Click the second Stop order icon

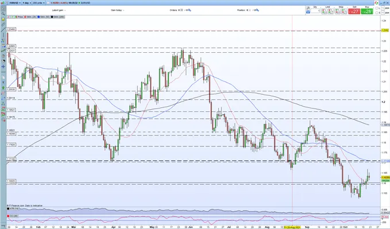click(344, 11)
